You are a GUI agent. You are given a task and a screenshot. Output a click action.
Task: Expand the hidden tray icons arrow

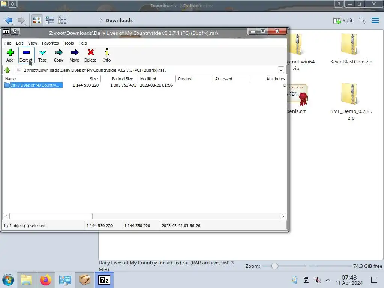pos(328,280)
